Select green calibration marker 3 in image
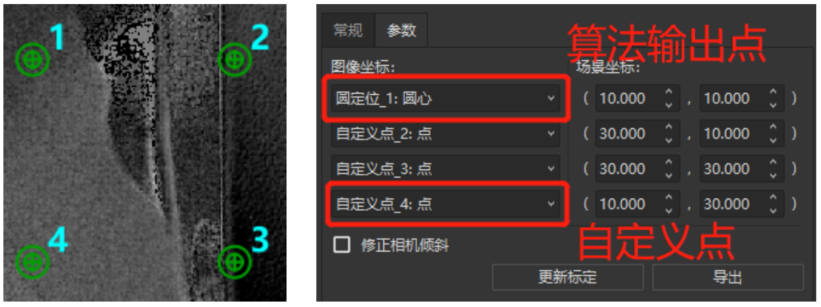 pos(234,261)
